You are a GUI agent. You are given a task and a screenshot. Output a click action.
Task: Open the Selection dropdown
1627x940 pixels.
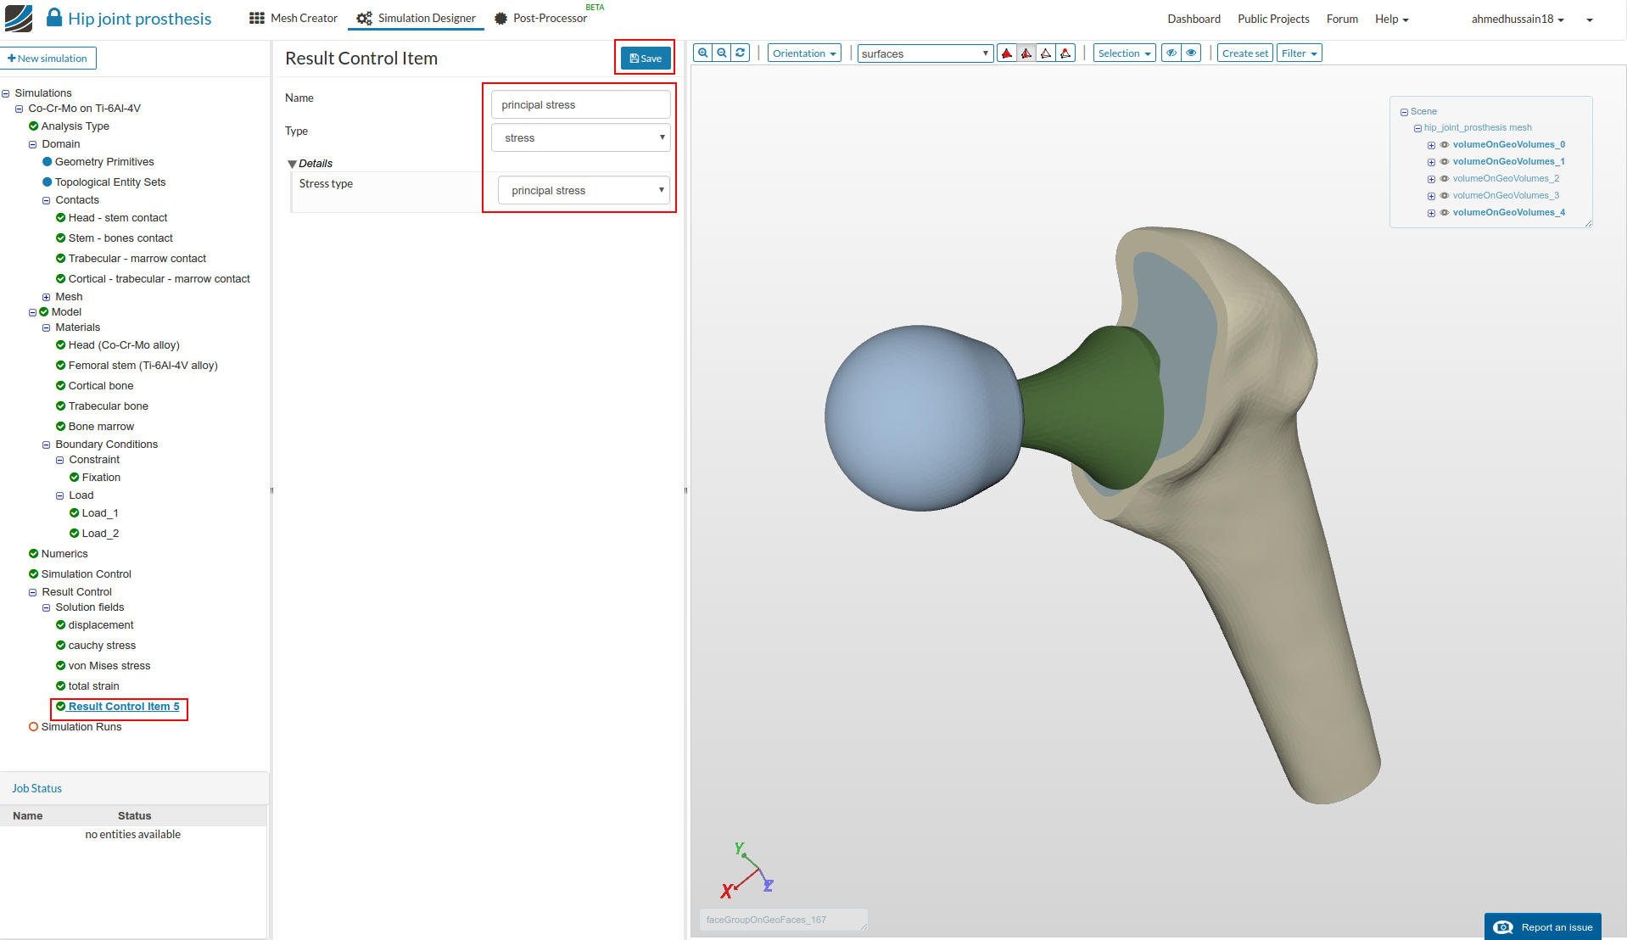pyautogui.click(x=1124, y=53)
